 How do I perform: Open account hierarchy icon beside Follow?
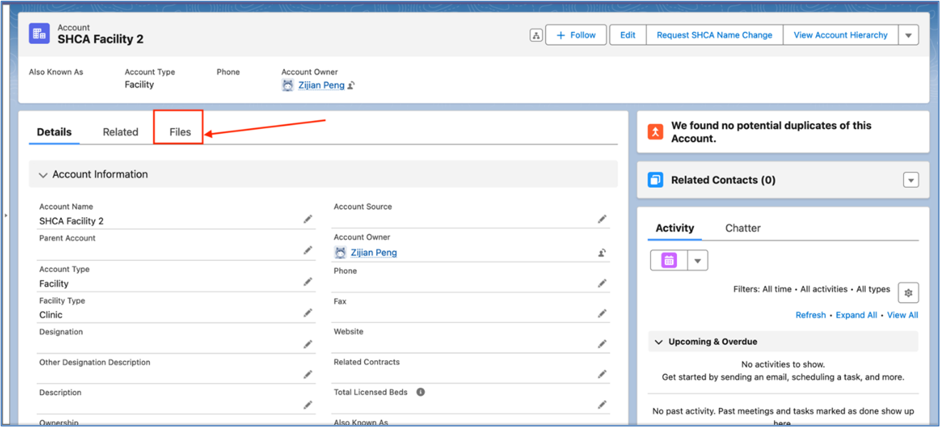[x=536, y=35]
